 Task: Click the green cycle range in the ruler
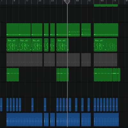click(x=106, y=5)
